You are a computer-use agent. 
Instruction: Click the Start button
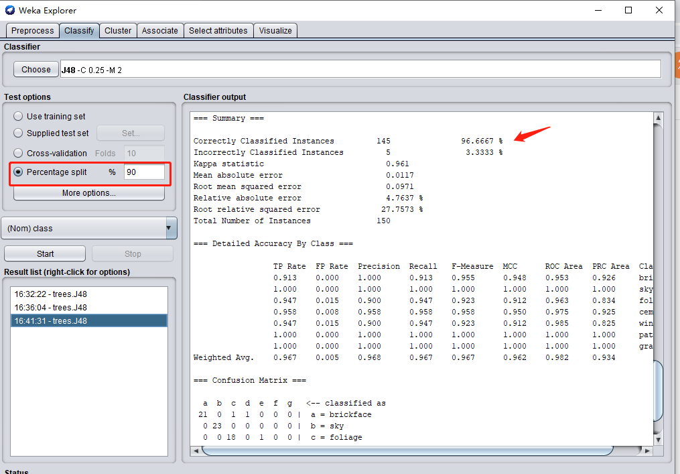pos(45,253)
